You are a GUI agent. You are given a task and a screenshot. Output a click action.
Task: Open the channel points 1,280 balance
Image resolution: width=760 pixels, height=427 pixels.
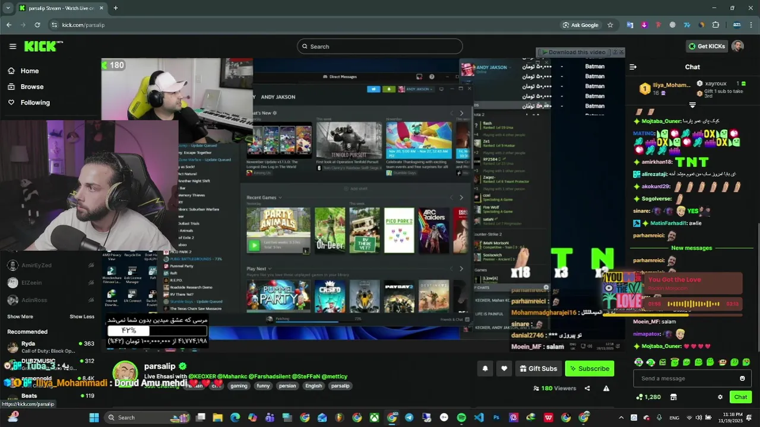coord(648,397)
